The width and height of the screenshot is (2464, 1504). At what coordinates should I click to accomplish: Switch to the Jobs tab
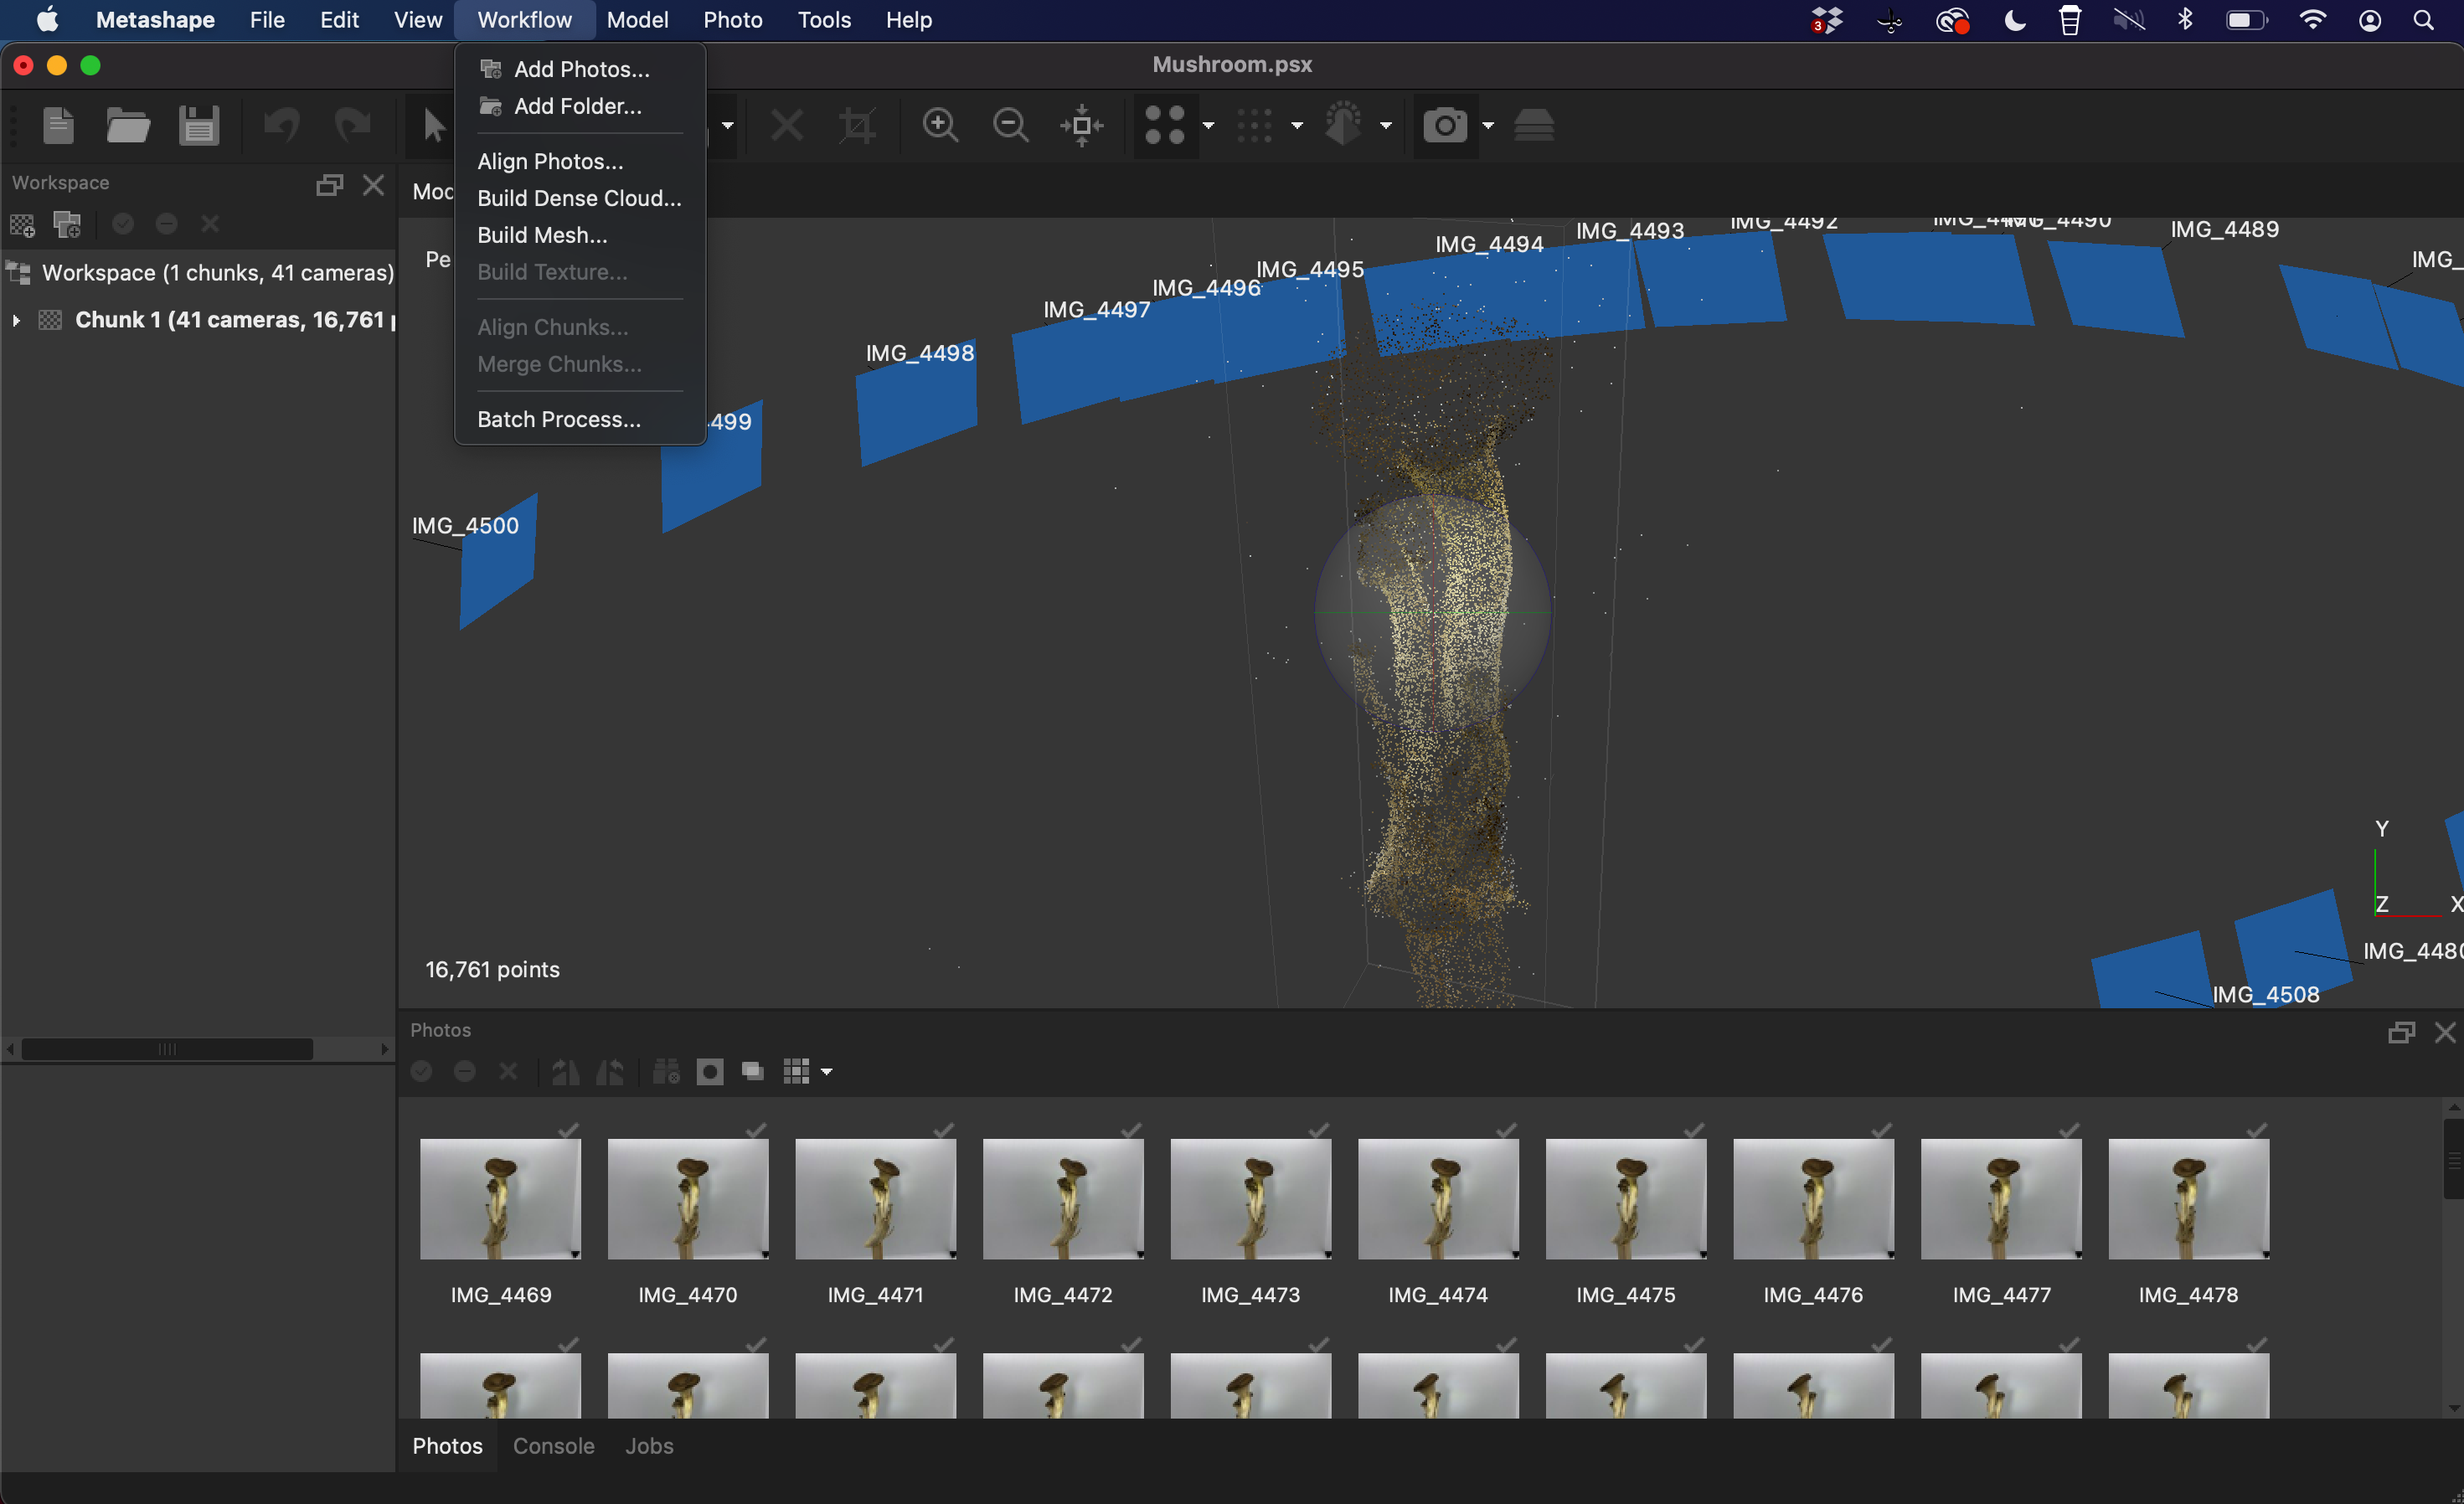tap(649, 1446)
